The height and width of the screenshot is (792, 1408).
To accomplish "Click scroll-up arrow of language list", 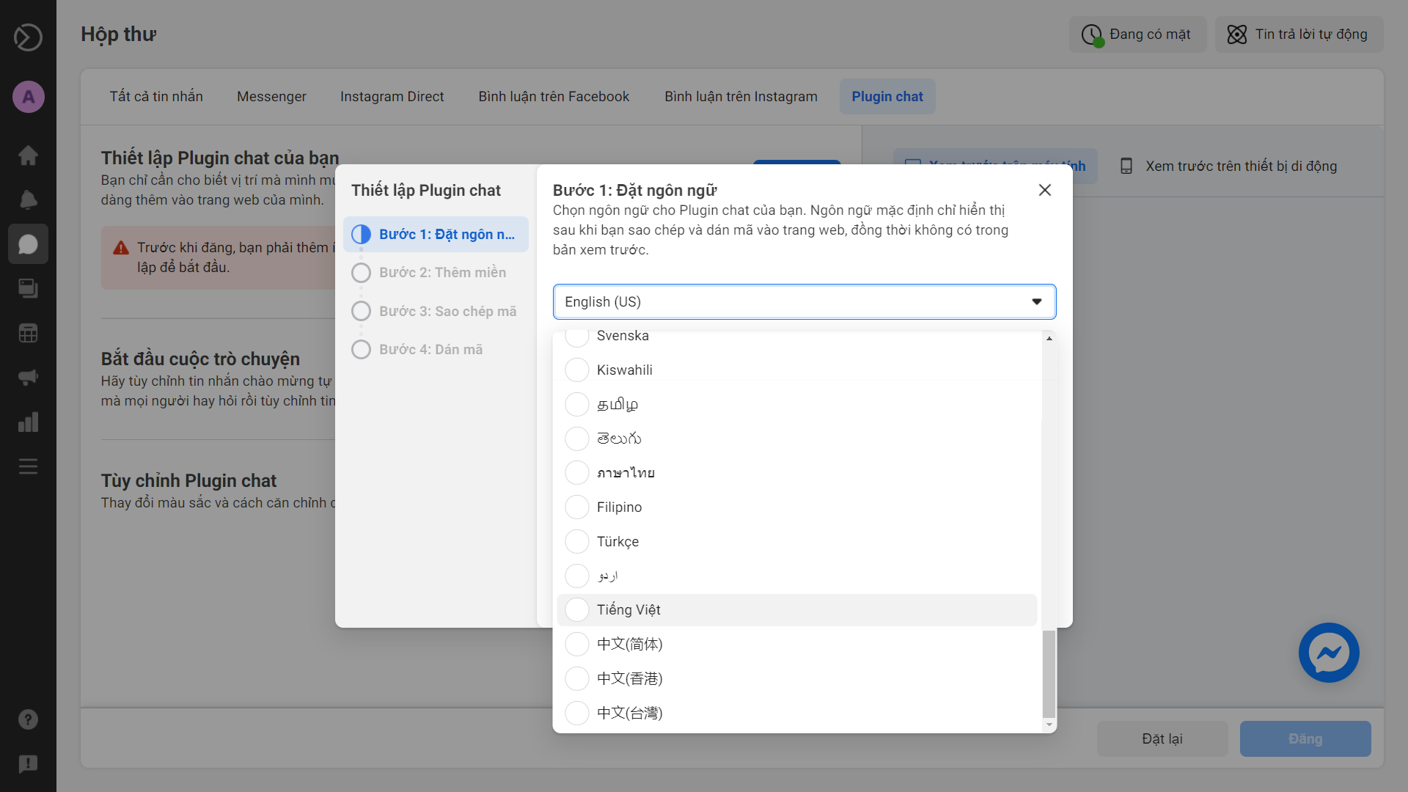I will (1049, 338).
